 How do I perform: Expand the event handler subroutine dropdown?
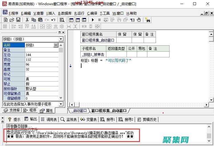pyautogui.click(x=61, y=104)
